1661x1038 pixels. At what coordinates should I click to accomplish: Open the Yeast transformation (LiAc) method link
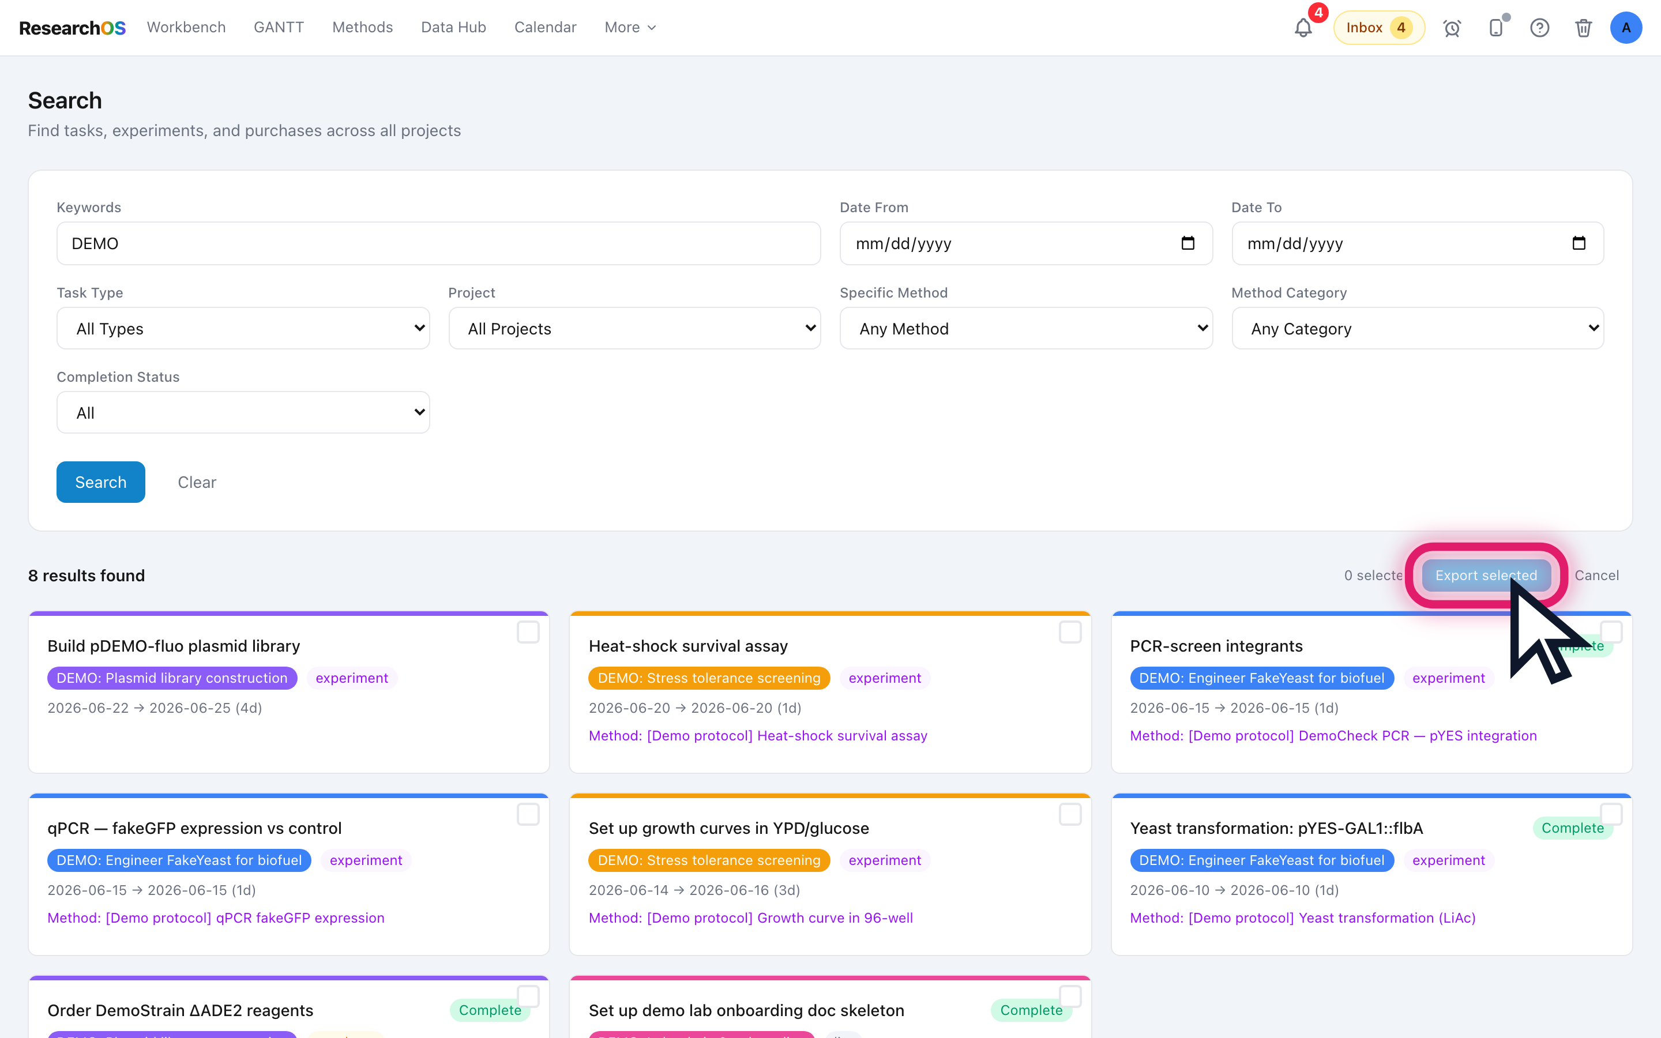(1303, 918)
